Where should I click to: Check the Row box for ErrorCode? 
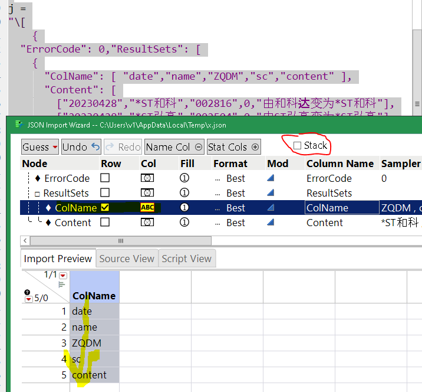105,178
